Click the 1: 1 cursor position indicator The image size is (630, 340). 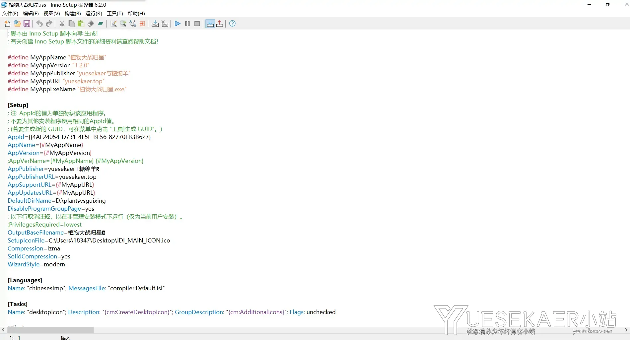15,338
